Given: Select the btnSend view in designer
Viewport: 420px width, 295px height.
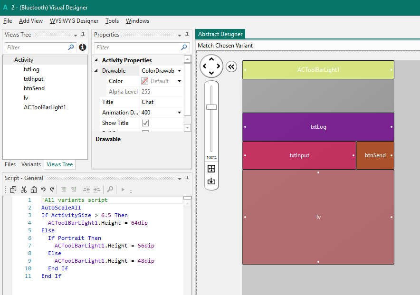Looking at the screenshot, I should coord(375,155).
